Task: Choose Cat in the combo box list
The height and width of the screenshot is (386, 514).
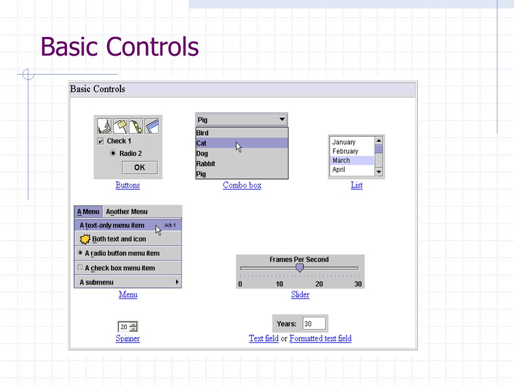Action: (242, 143)
